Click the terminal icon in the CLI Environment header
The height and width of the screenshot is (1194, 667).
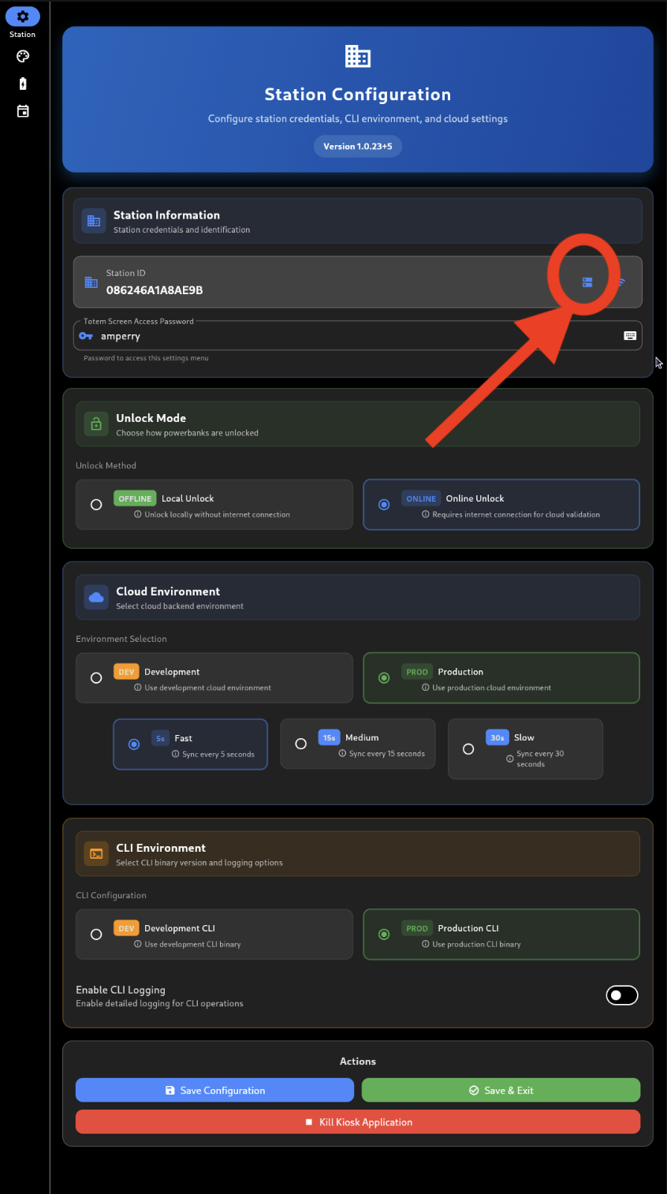tap(95, 853)
